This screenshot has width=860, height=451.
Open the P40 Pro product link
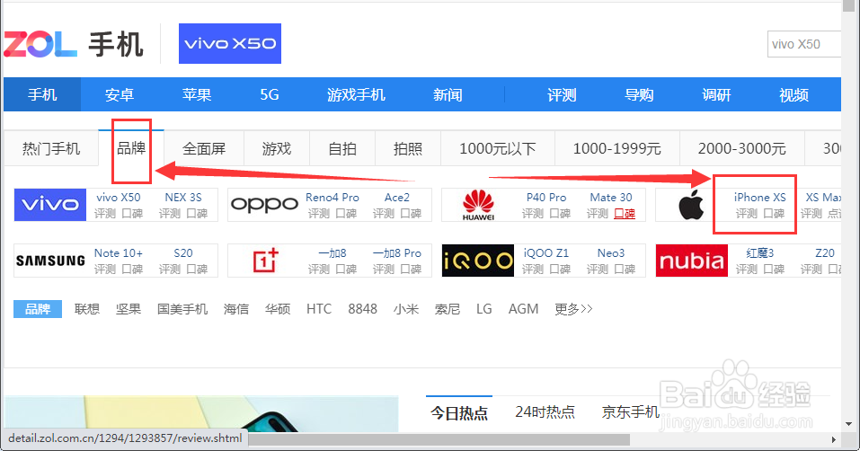coord(546,198)
